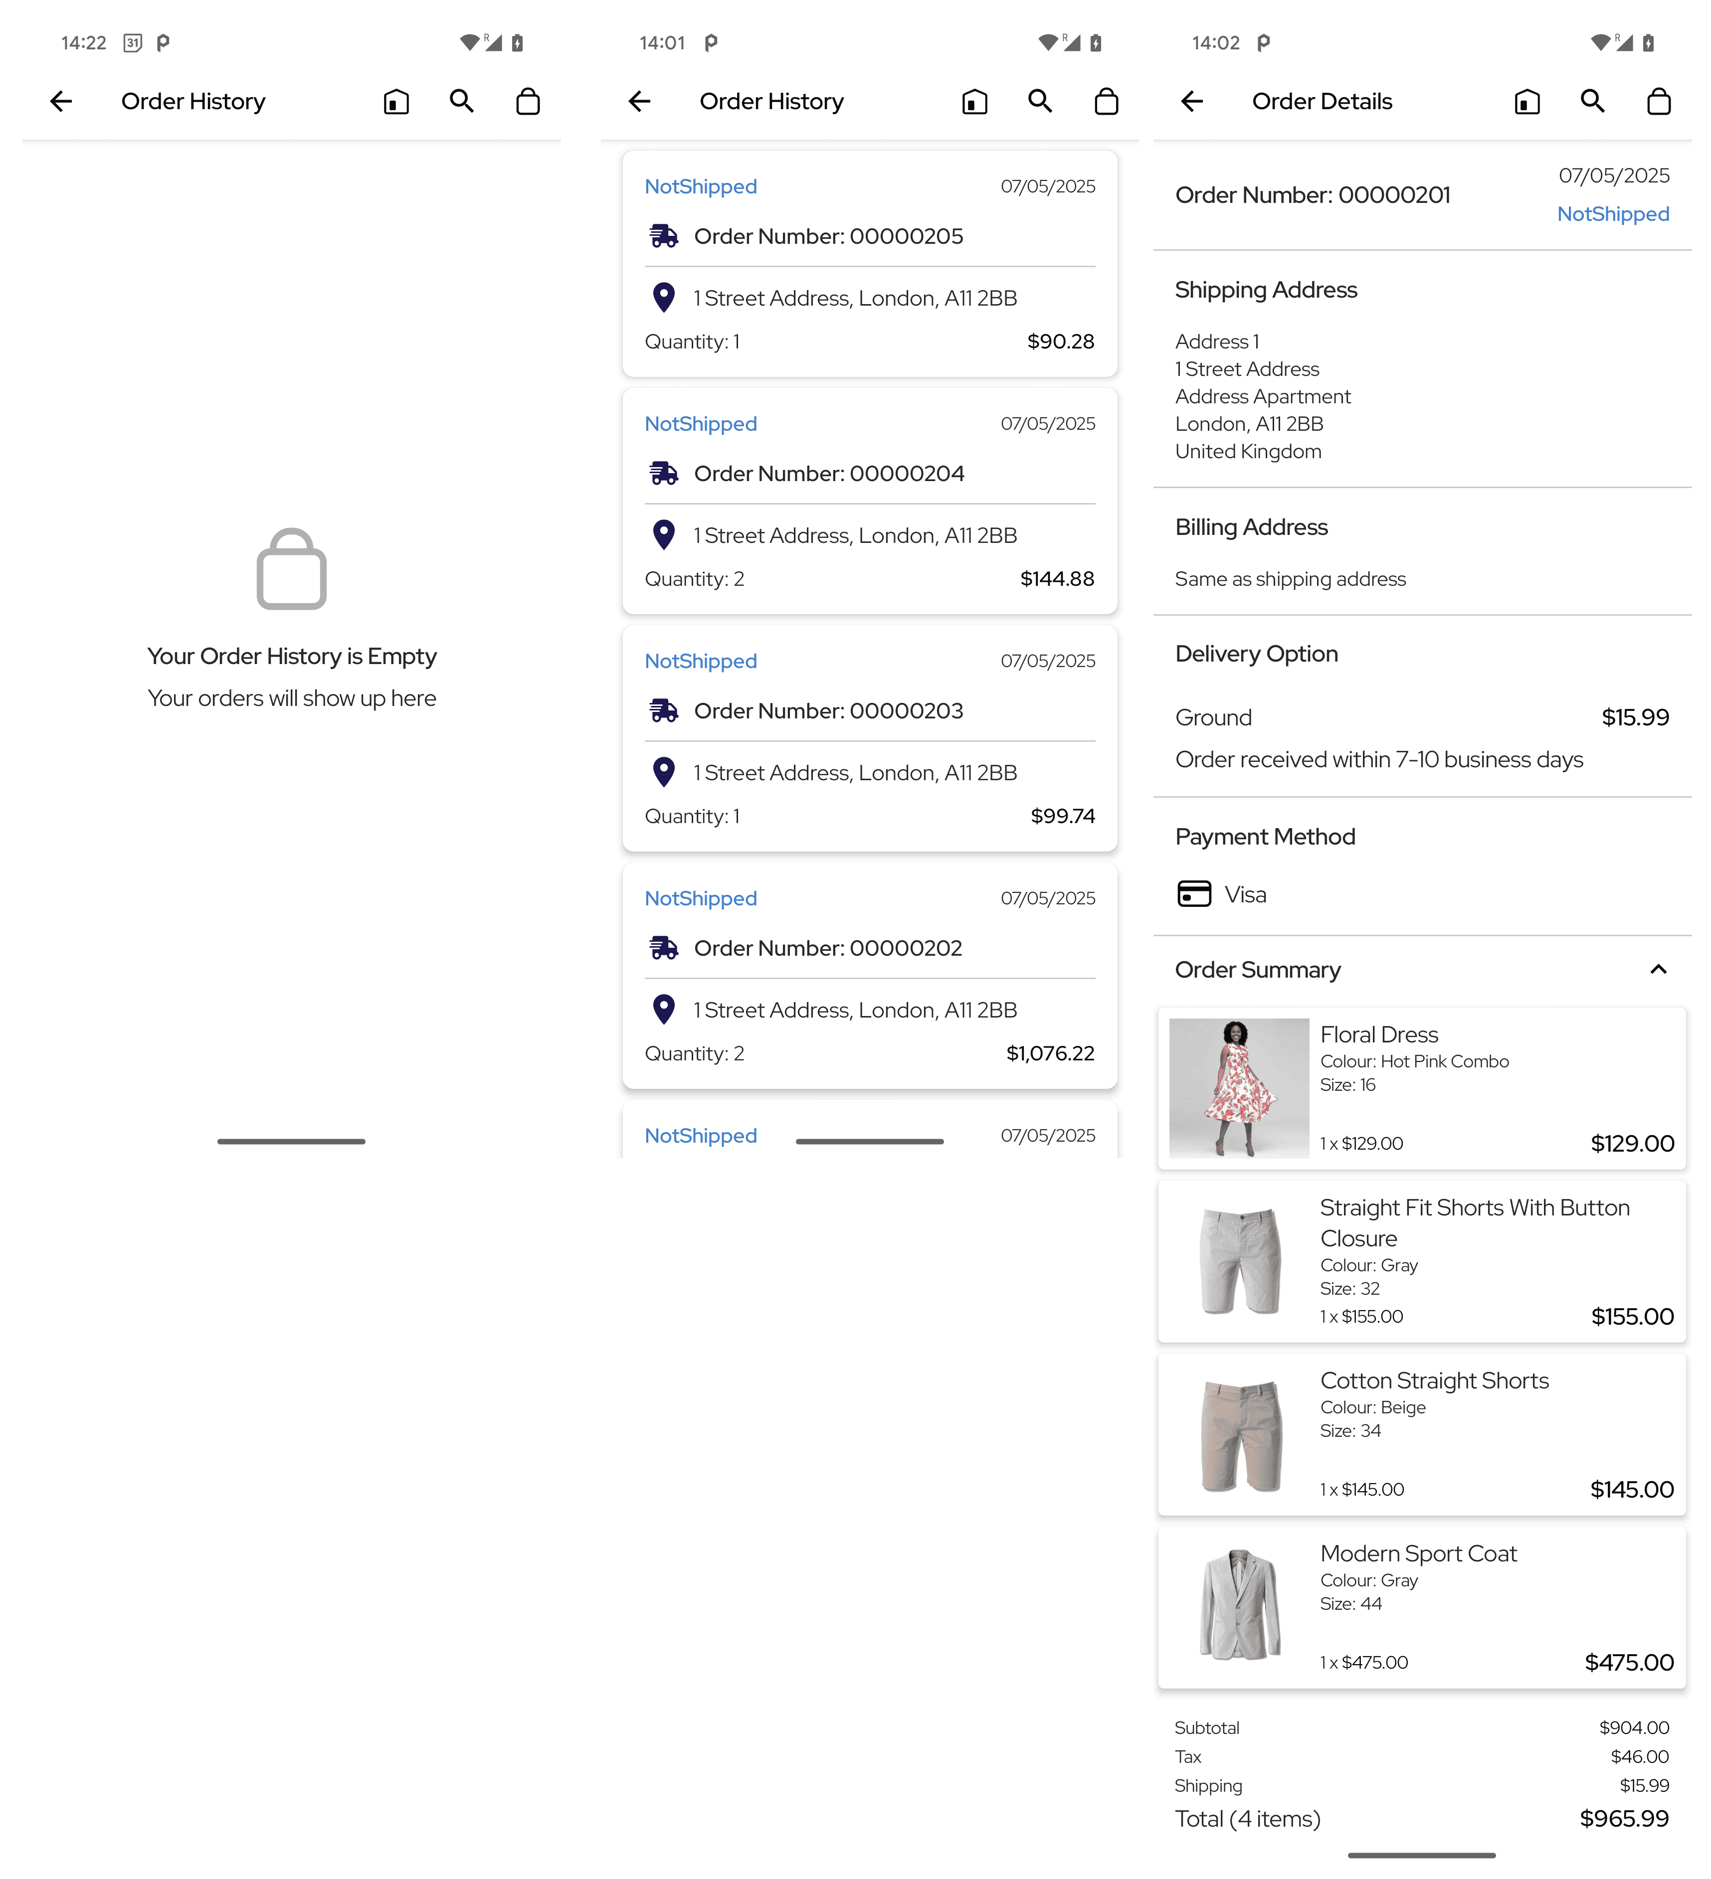Tap the large empty bag icon
The width and height of the screenshot is (1711, 1879).
coord(292,569)
